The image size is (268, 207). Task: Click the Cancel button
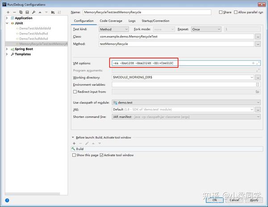point(234,200)
